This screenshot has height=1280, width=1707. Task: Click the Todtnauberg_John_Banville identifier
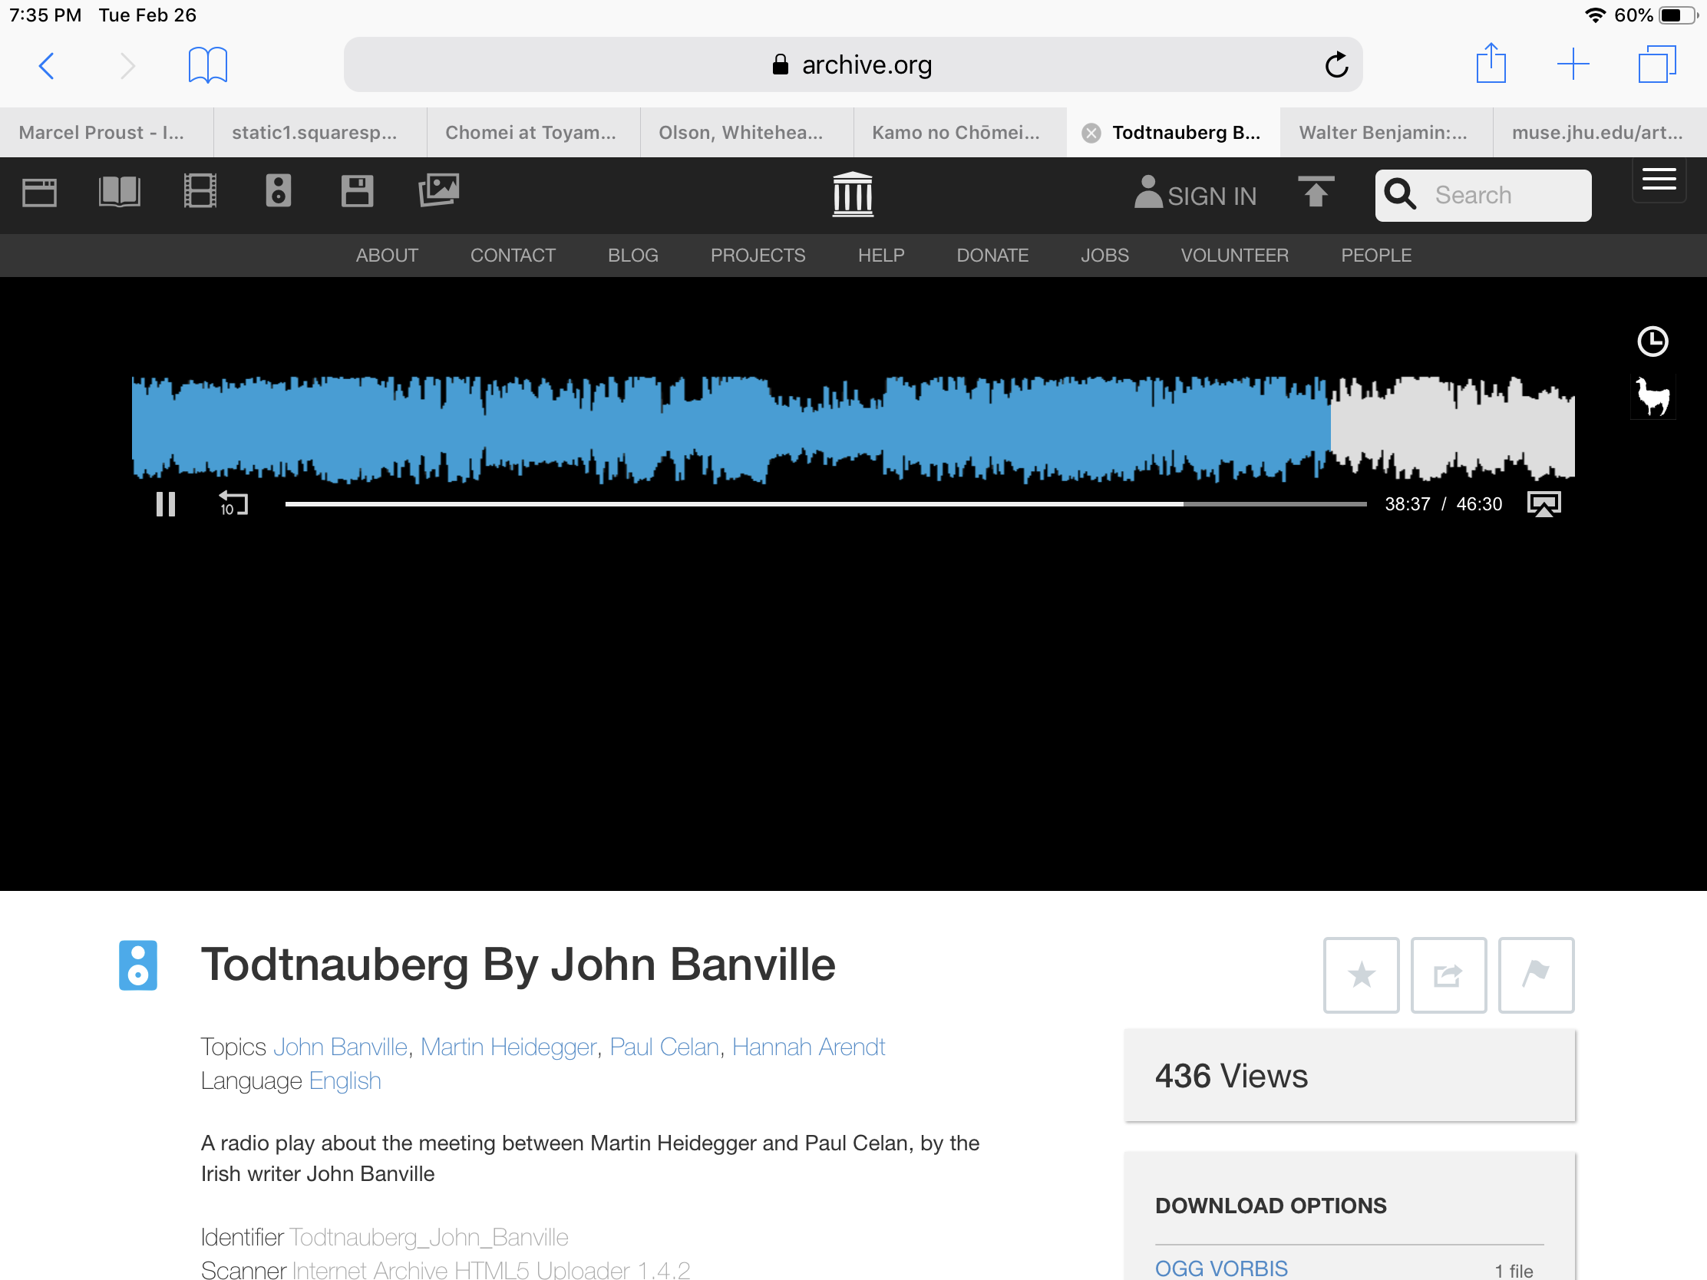pos(428,1238)
